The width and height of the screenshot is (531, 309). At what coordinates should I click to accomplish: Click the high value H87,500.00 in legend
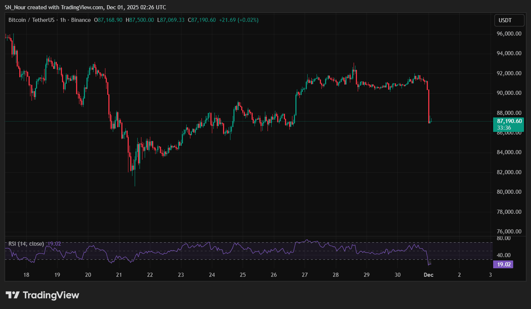(140, 20)
